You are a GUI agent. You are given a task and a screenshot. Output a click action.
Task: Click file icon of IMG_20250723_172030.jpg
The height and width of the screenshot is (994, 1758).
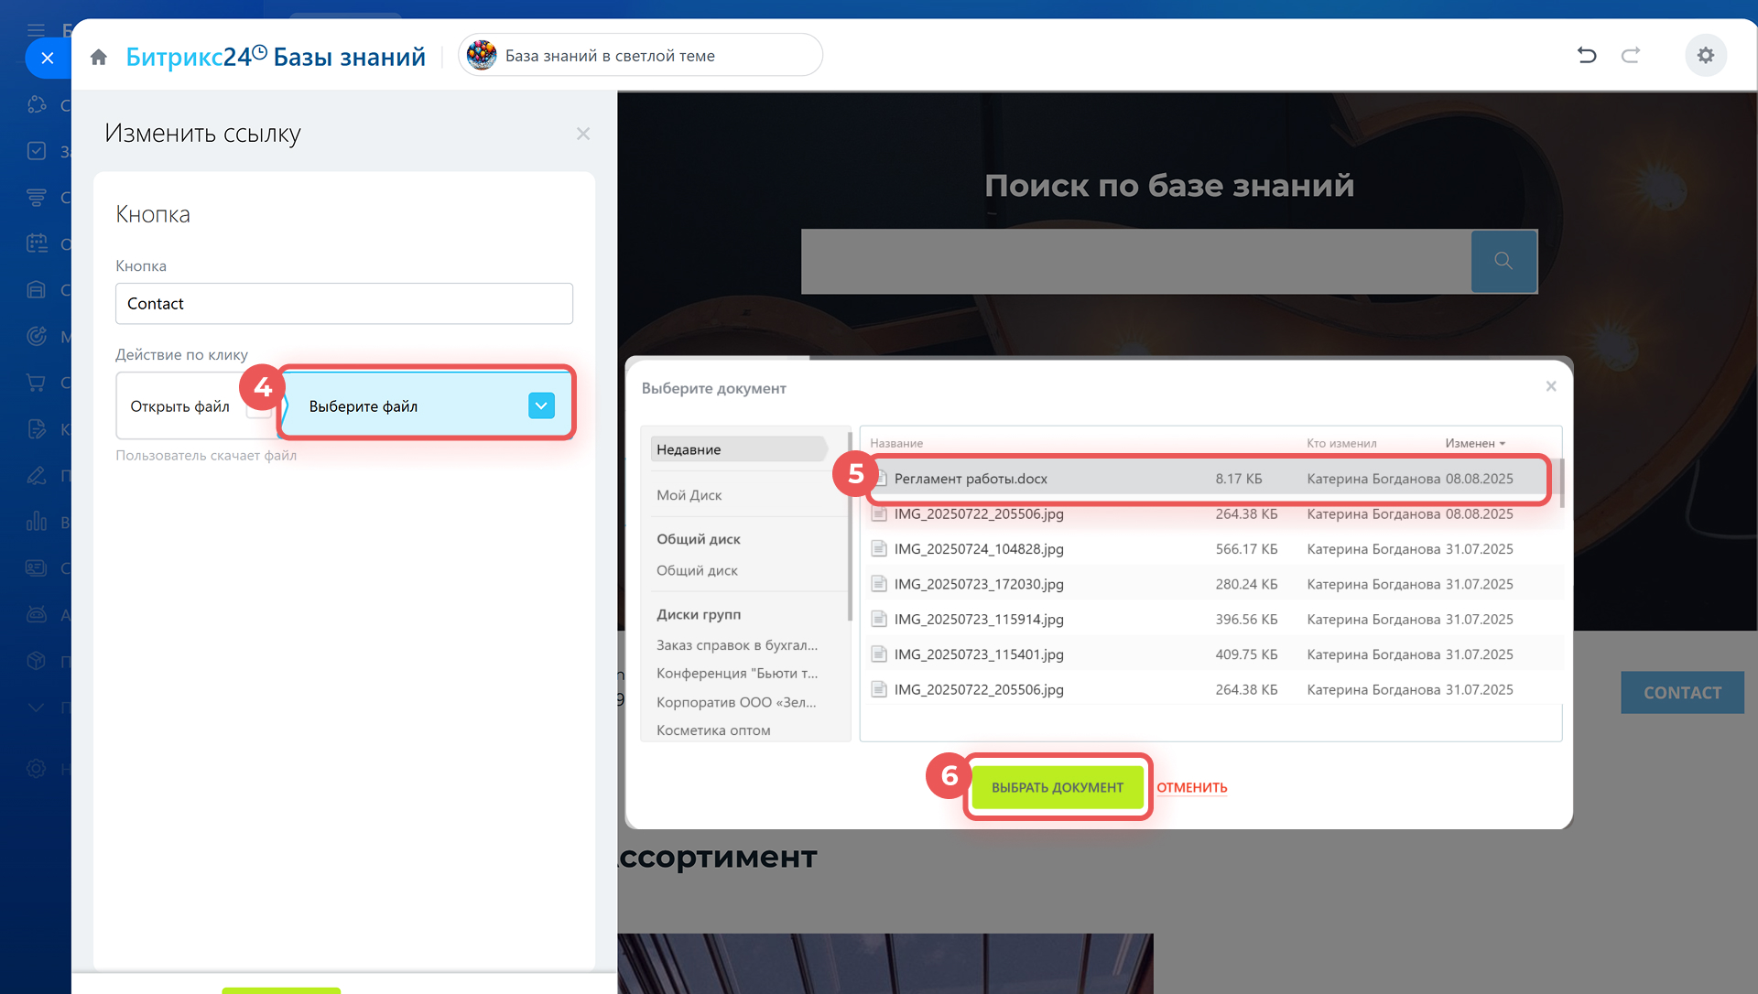879,584
